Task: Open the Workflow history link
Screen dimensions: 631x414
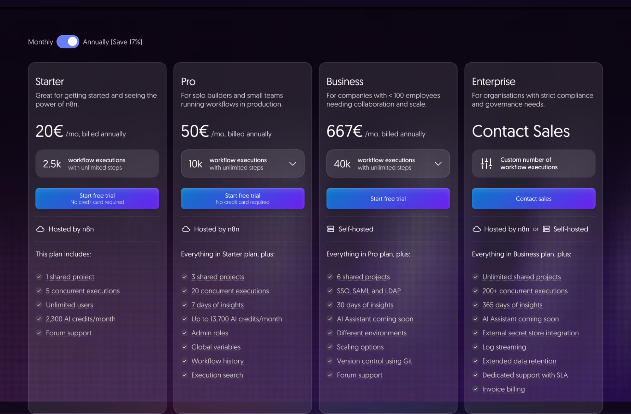Action: (217, 361)
